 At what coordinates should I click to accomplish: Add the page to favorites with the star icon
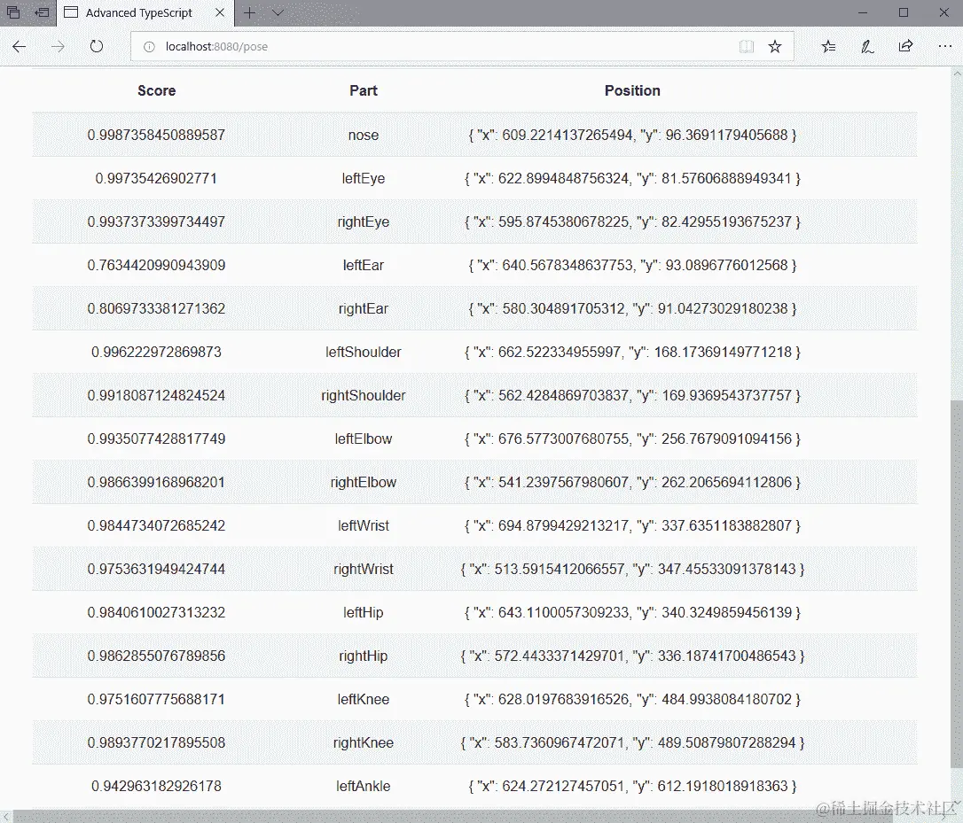pyautogui.click(x=775, y=47)
